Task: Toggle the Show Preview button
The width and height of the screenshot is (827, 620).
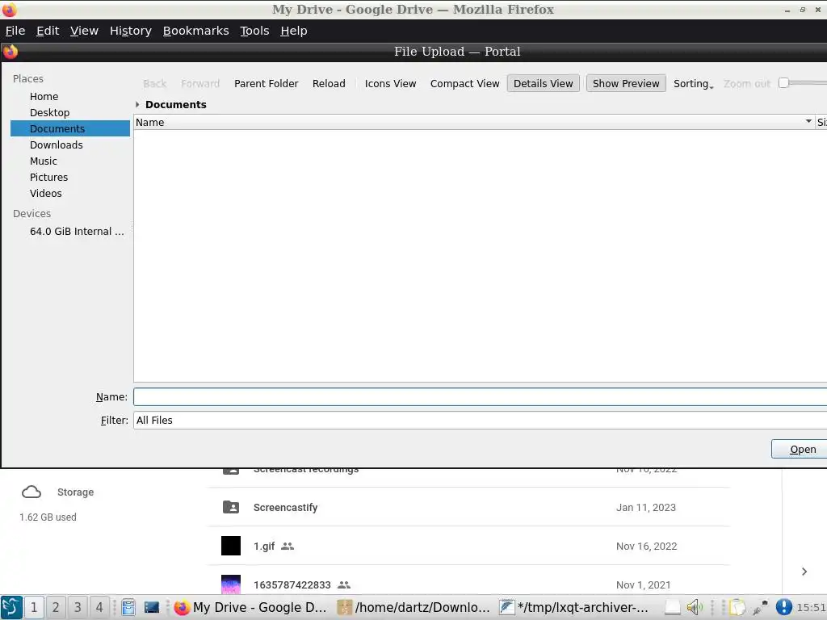Action: (x=626, y=83)
